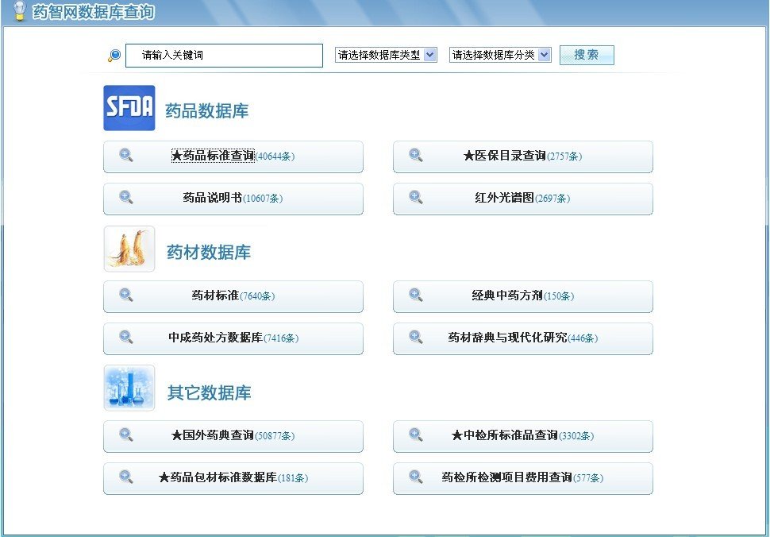Click the magnifier icon on 医保目录查询 entry
The height and width of the screenshot is (537, 770).
pos(416,156)
